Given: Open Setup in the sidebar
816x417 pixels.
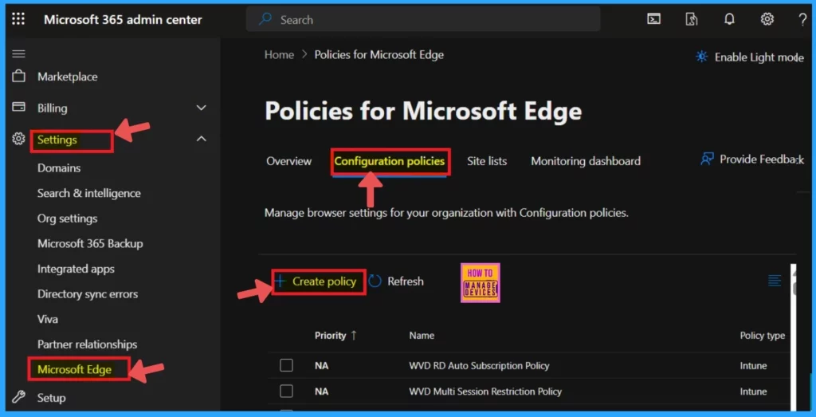Looking at the screenshot, I should tap(52, 398).
